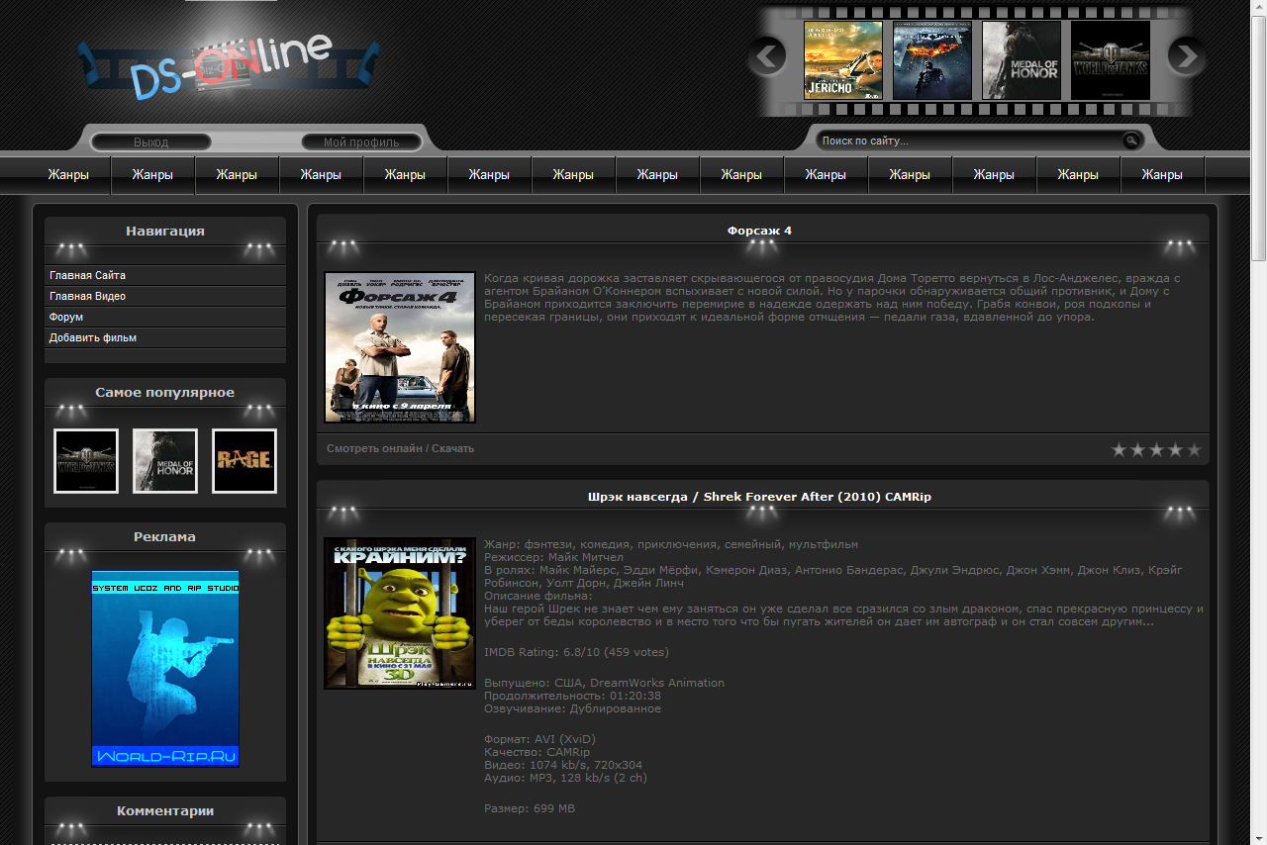This screenshot has height=845, width=1267.
Task: Open the first Жанры menu item
Action: pyautogui.click(x=68, y=175)
